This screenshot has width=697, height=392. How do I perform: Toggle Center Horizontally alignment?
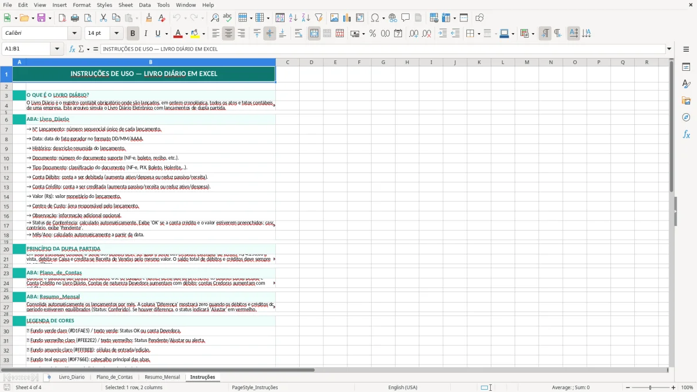[228, 34]
